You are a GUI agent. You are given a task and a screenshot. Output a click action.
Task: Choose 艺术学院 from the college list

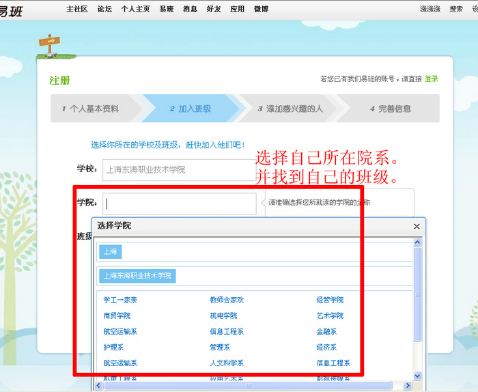[x=330, y=316]
